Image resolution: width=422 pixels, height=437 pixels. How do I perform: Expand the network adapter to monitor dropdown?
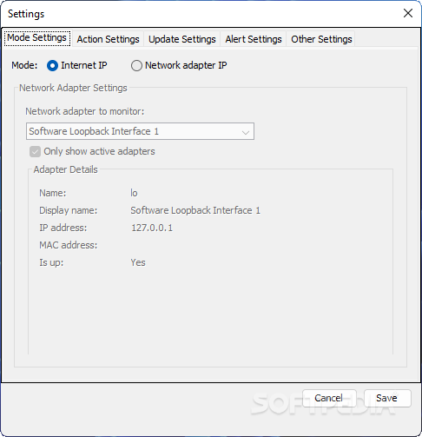tap(140, 131)
